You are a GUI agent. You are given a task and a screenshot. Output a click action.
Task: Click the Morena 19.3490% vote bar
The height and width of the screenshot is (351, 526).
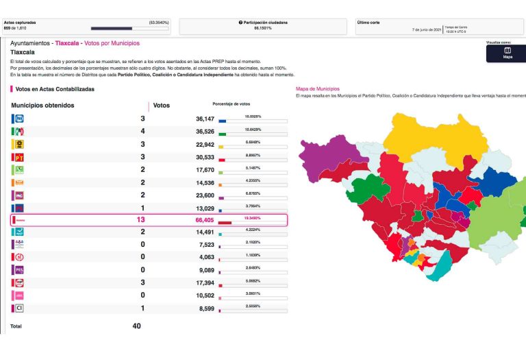click(x=253, y=223)
